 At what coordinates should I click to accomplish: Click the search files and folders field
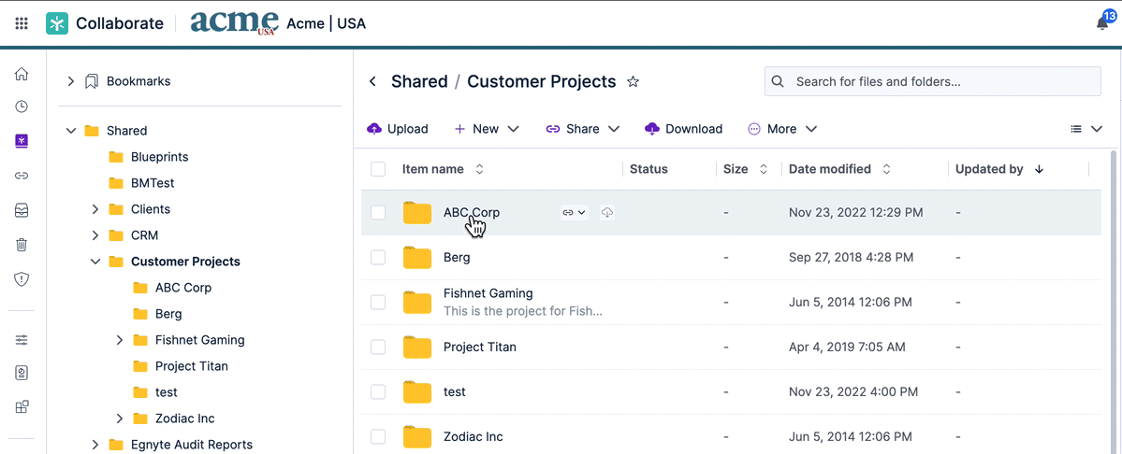(932, 81)
